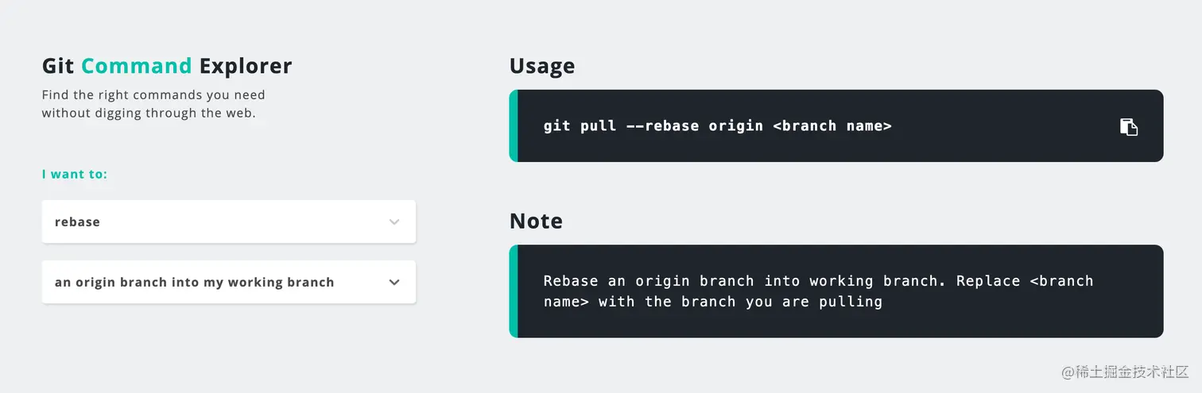The width and height of the screenshot is (1202, 393).
Task: Expand the rebase dropdown chevron
Action: 394,222
